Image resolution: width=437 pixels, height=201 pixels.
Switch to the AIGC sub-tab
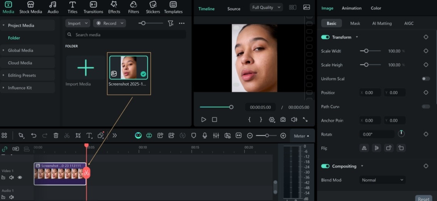pyautogui.click(x=409, y=23)
